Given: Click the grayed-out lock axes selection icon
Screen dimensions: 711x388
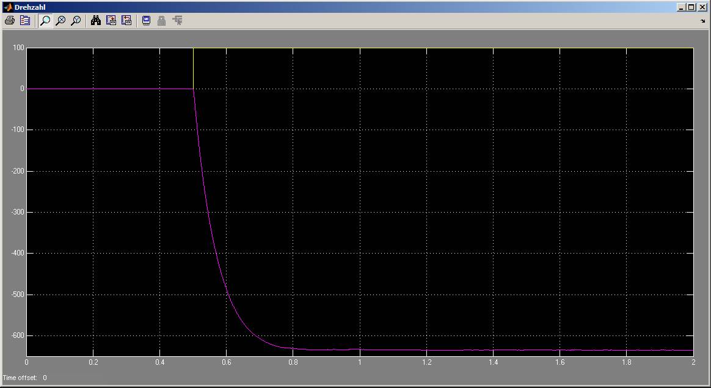Looking at the screenshot, I should (162, 21).
